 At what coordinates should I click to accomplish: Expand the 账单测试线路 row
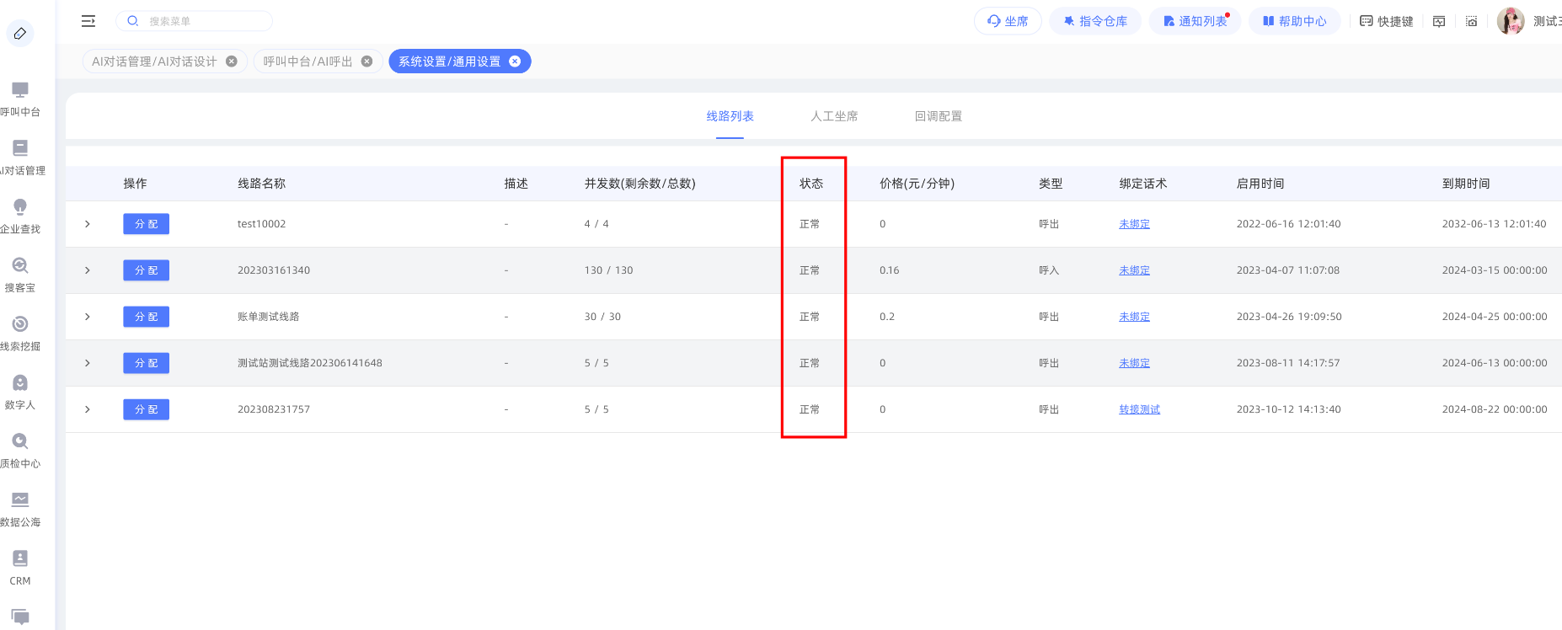tap(88, 317)
